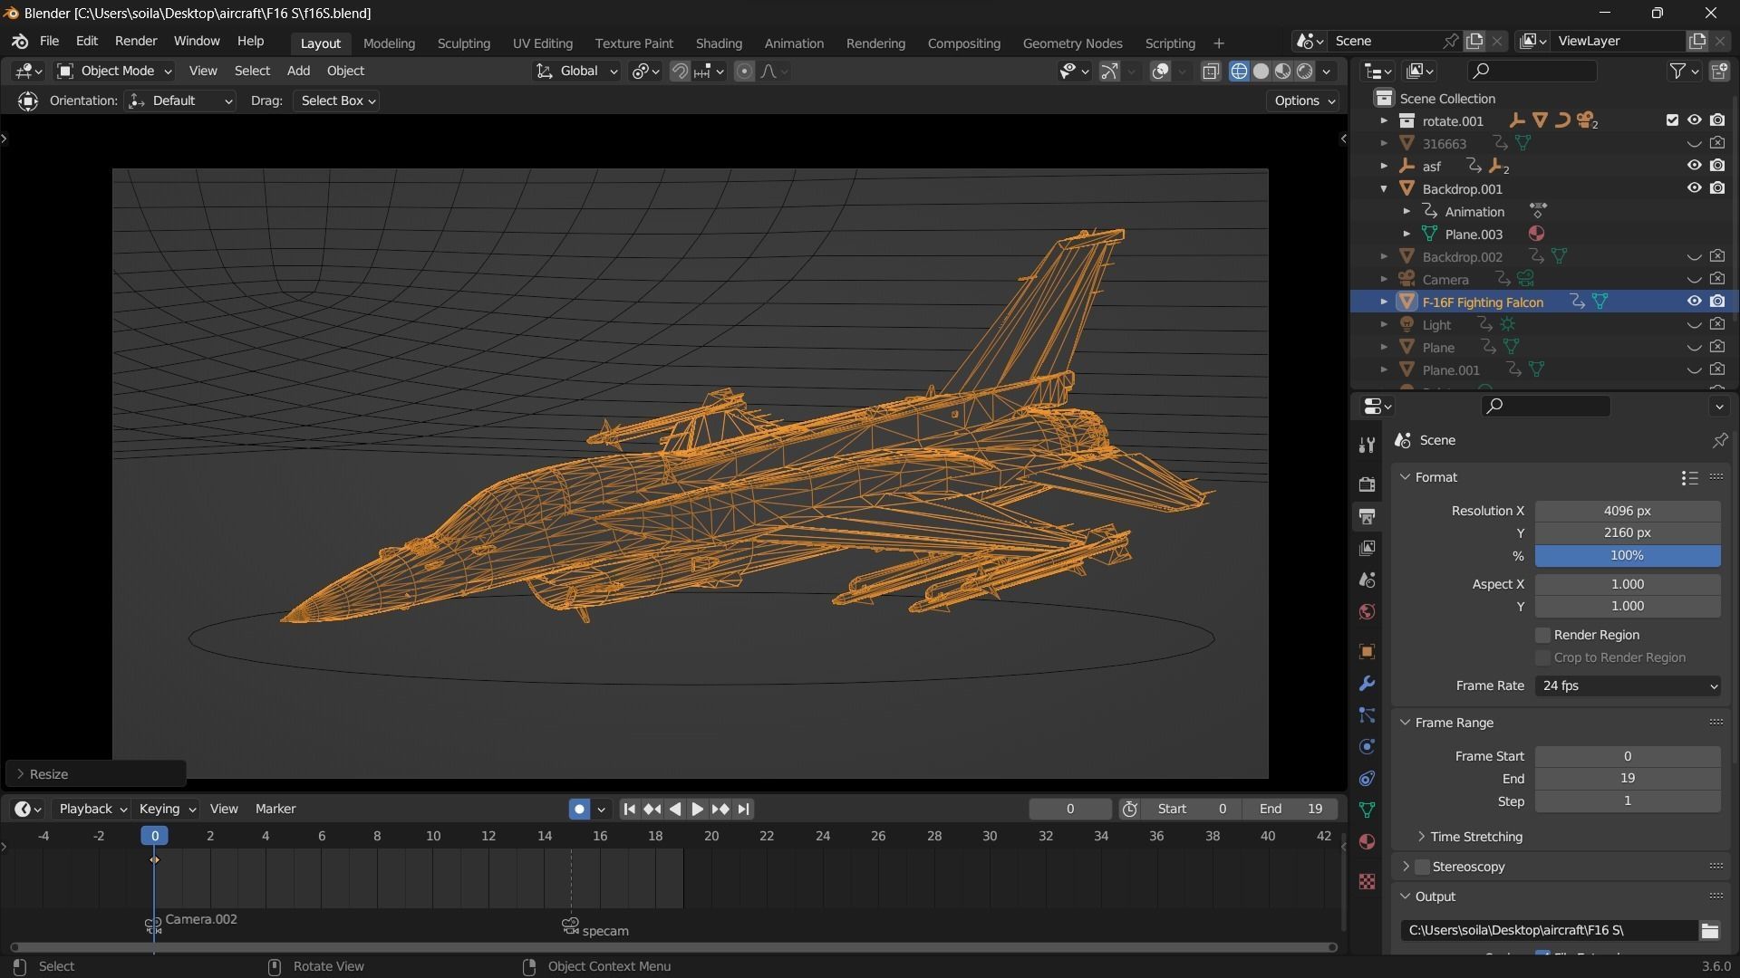Open the World properties tab
Image resolution: width=1740 pixels, height=978 pixels.
coord(1367,611)
